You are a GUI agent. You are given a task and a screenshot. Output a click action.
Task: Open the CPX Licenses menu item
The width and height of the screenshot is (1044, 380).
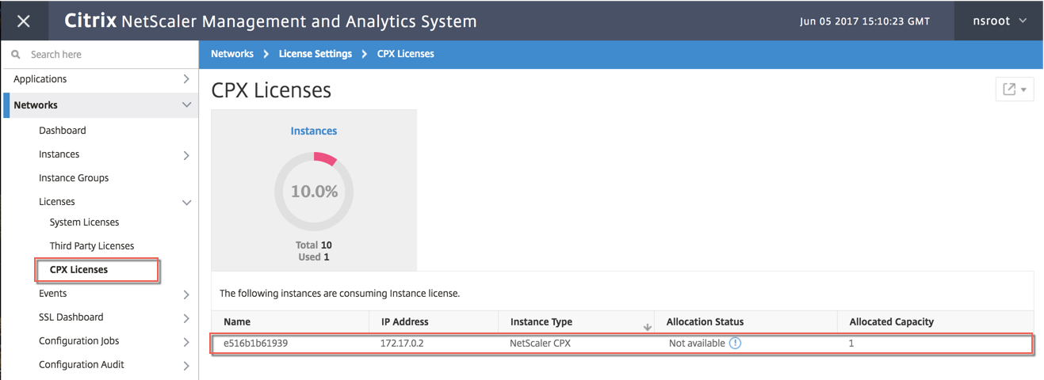(78, 270)
